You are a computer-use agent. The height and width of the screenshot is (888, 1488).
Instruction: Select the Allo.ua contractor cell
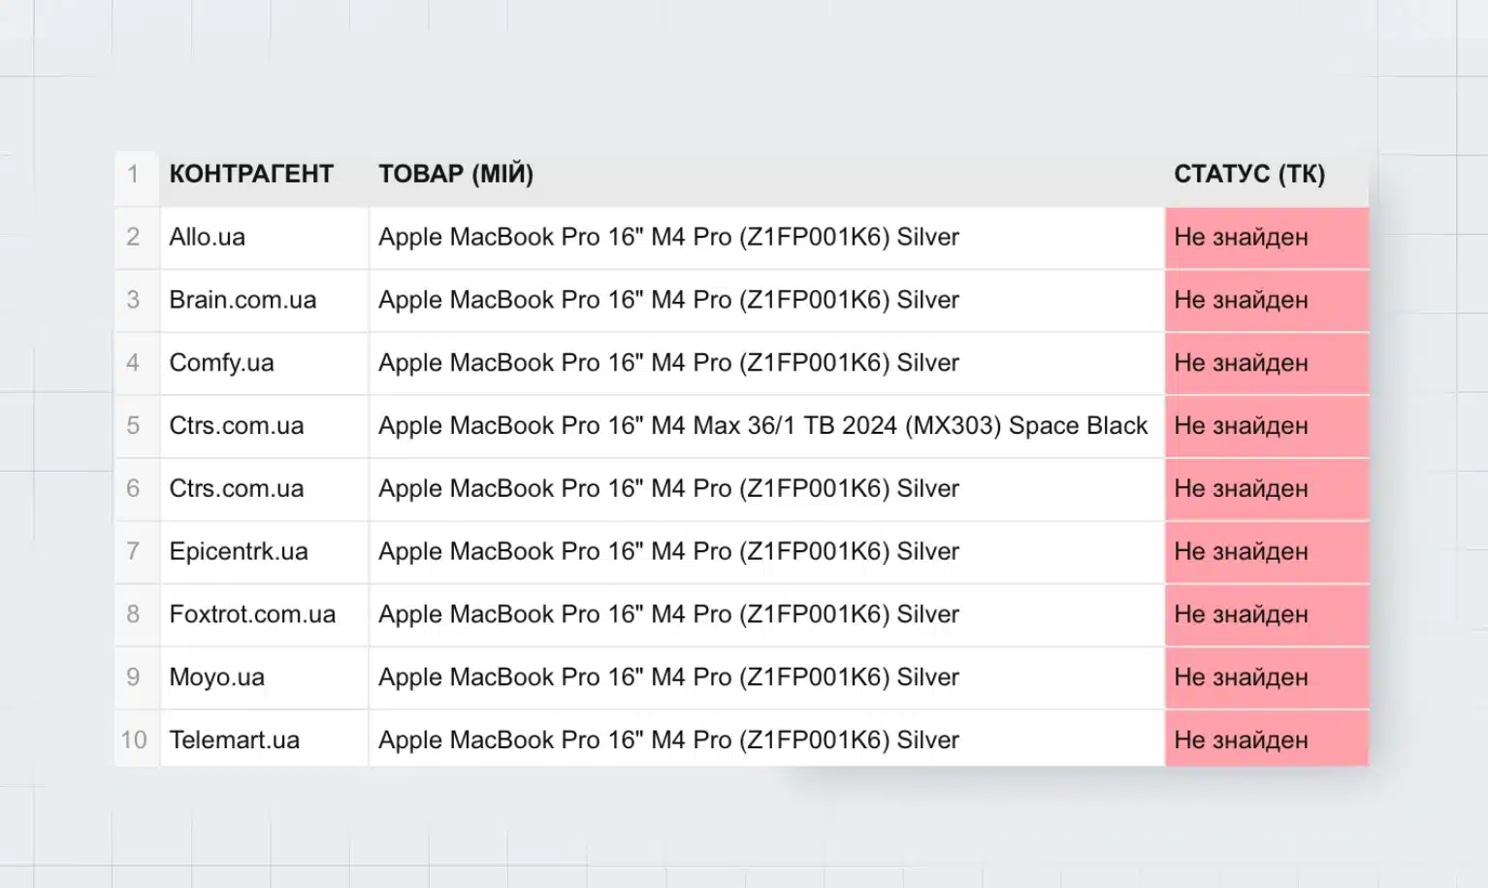tap(208, 238)
